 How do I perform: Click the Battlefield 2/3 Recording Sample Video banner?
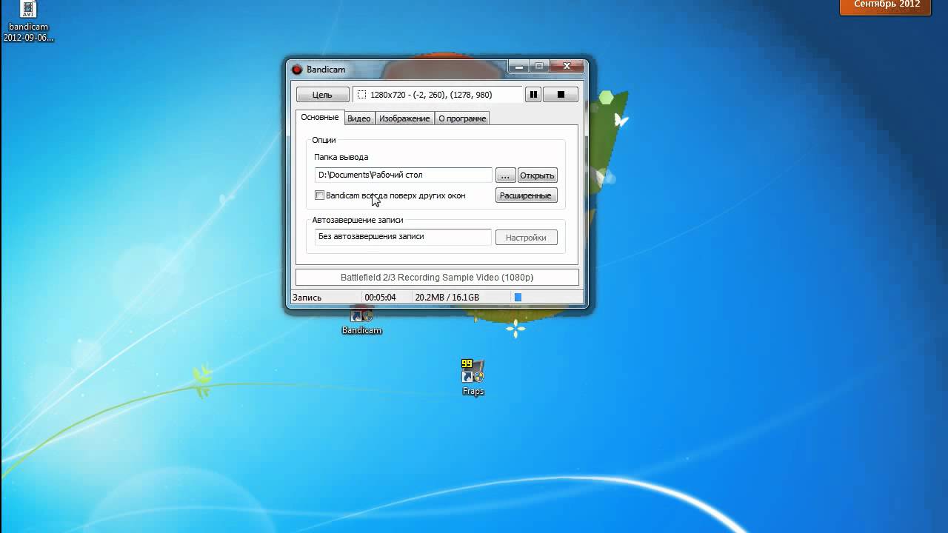pos(437,278)
